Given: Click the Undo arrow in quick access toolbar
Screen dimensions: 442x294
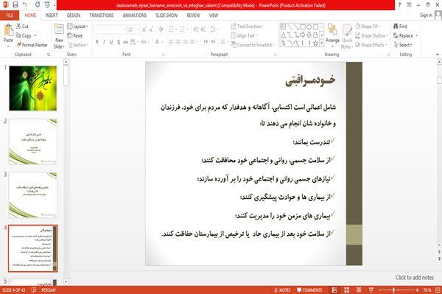Looking at the screenshot, I should pos(25,5).
